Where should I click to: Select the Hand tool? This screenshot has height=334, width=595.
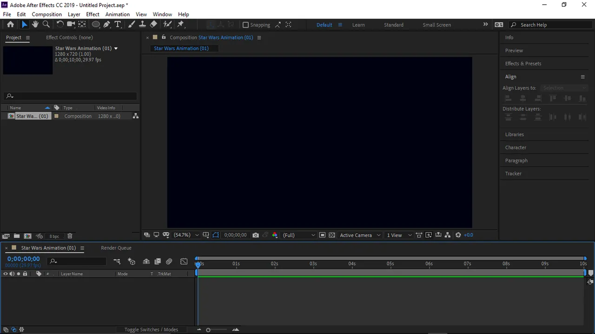point(35,25)
